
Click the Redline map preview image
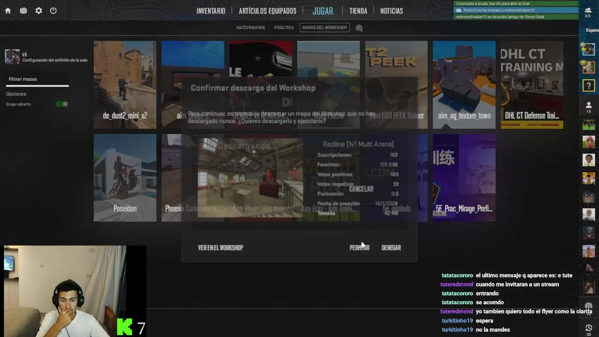coord(250,178)
